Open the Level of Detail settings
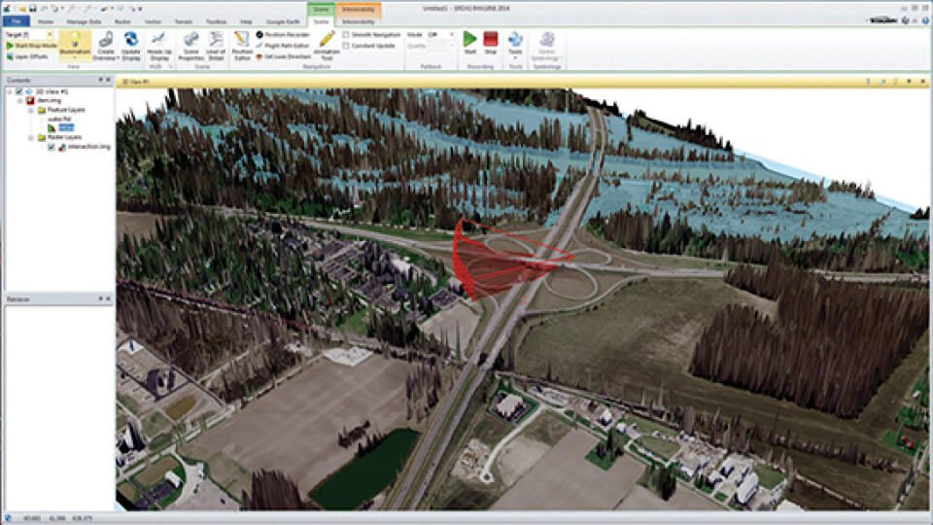Image resolution: width=933 pixels, height=525 pixels. point(216,46)
